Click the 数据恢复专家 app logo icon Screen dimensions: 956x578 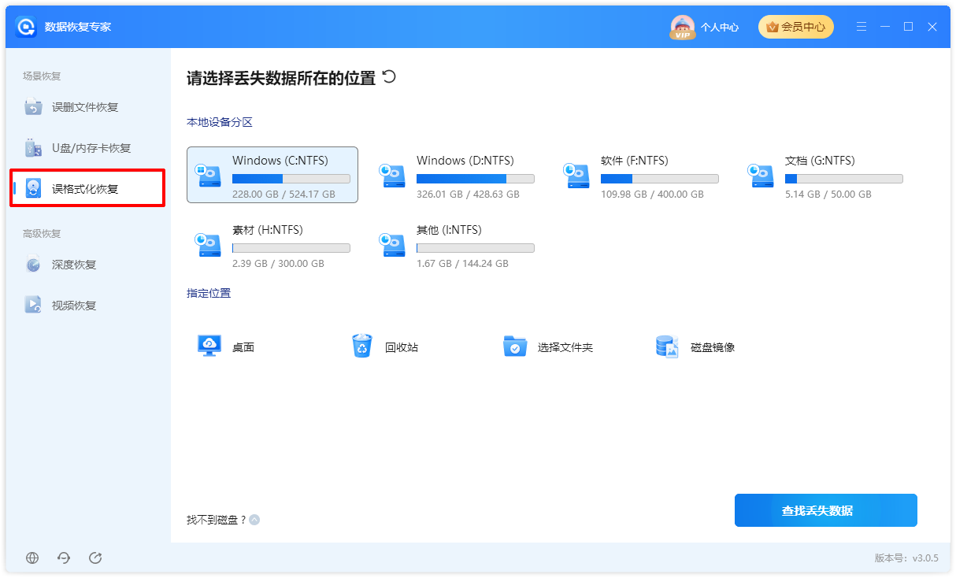[26, 27]
